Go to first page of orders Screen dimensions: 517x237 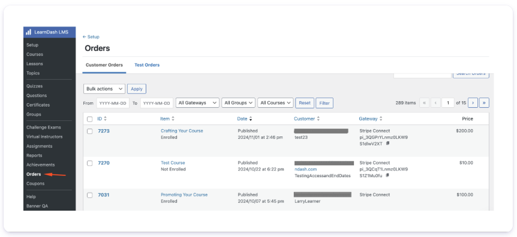point(424,103)
